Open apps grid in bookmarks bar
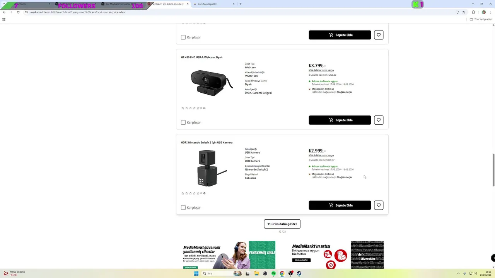Screen dimensions: 495x278 pyautogui.click(x=4, y=19)
